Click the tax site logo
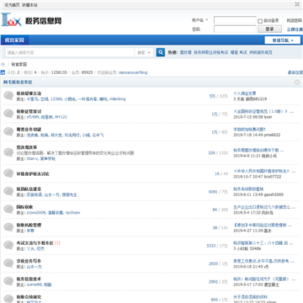Screen dimensions: 303x303 click(x=32, y=20)
